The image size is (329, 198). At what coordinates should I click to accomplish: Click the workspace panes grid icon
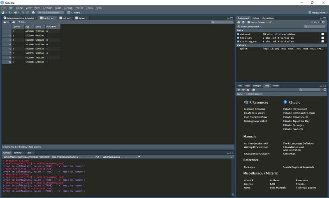[69, 13]
